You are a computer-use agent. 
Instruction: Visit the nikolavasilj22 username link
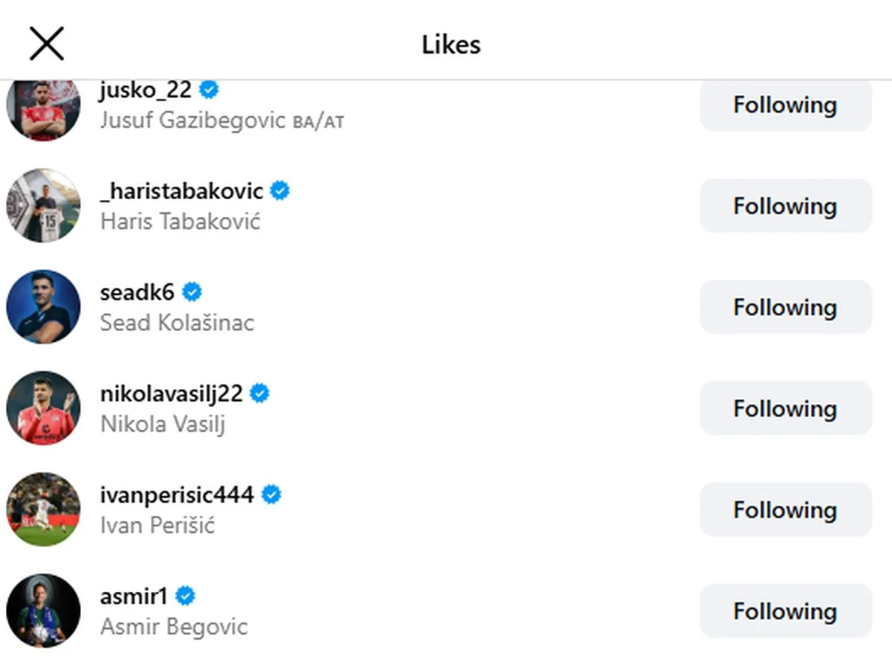[x=171, y=393]
